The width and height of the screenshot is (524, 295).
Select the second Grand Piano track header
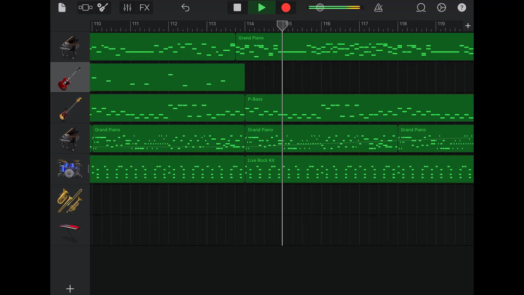click(70, 138)
